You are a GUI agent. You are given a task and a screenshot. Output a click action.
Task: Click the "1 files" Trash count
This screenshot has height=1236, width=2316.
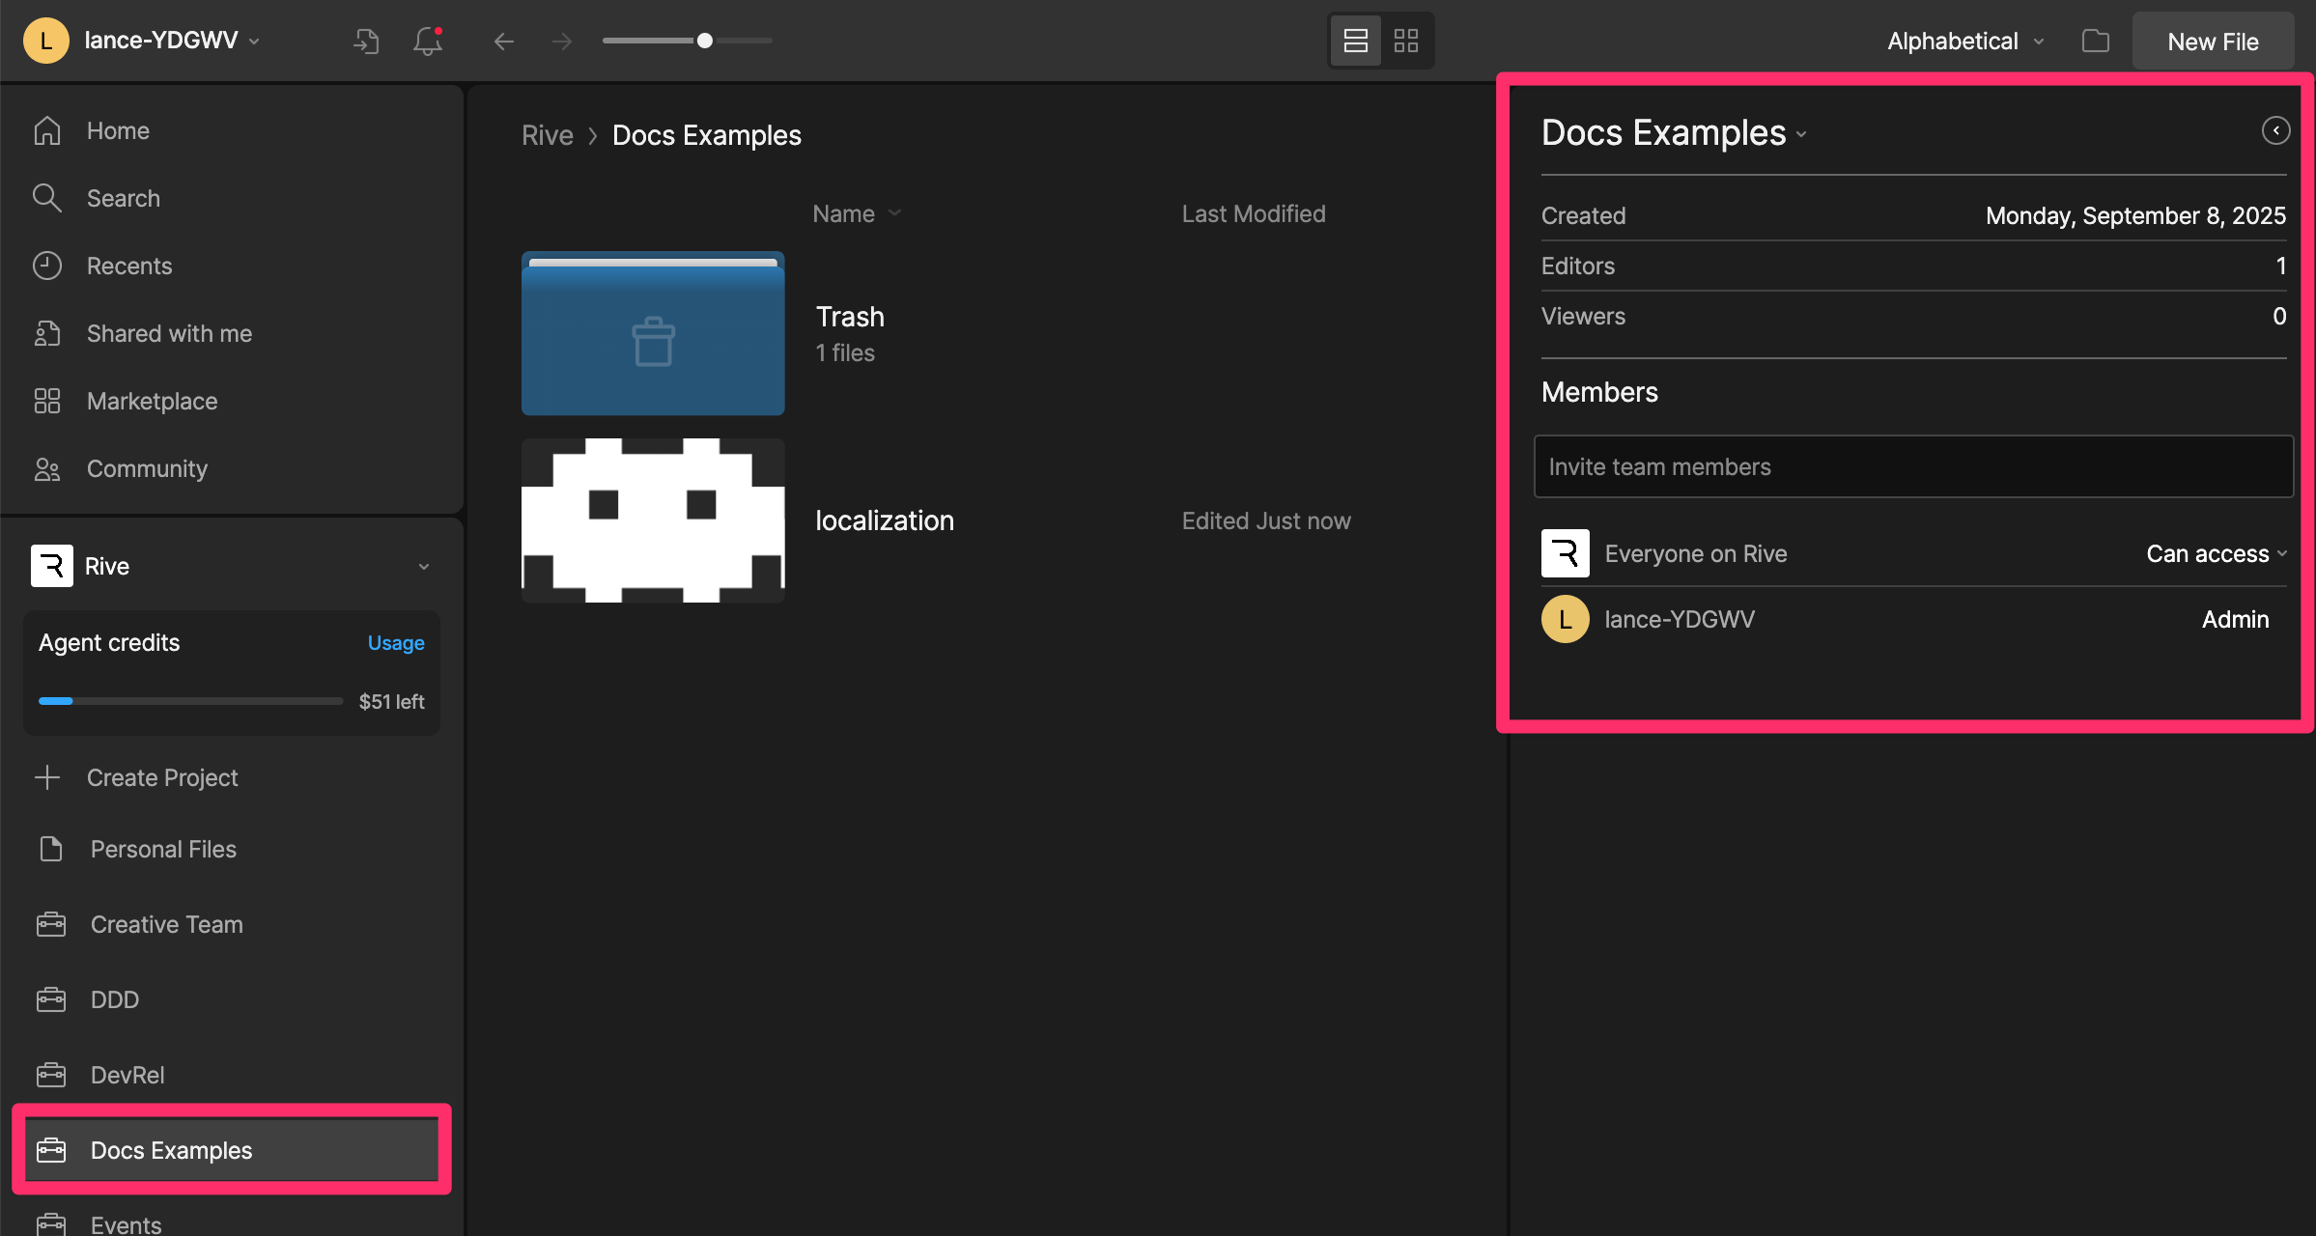pyautogui.click(x=845, y=352)
